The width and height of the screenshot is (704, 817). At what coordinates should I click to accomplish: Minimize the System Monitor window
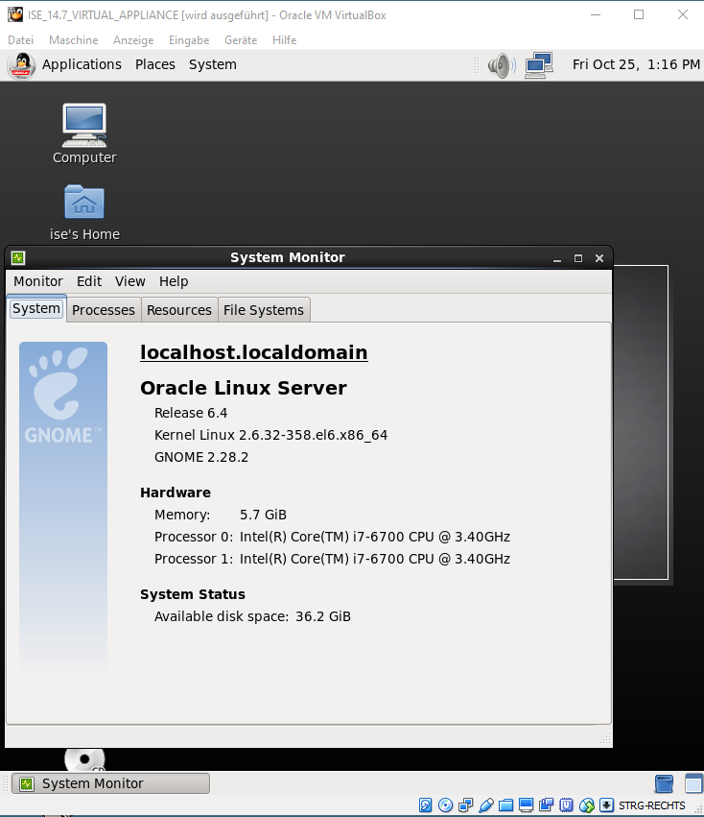[x=557, y=258]
